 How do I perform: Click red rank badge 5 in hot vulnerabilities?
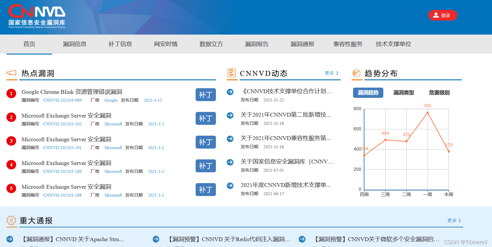pyautogui.click(x=11, y=188)
